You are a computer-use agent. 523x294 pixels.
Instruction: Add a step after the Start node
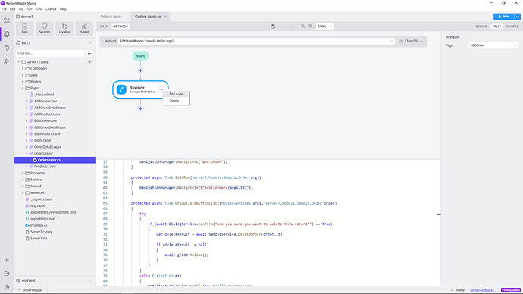tap(140, 70)
